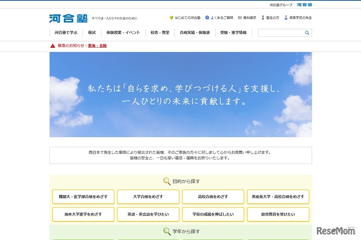Screen dimensions: 361x240
Task: Click the 塾生の方 person icon
Action: pyautogui.click(x=264, y=17)
